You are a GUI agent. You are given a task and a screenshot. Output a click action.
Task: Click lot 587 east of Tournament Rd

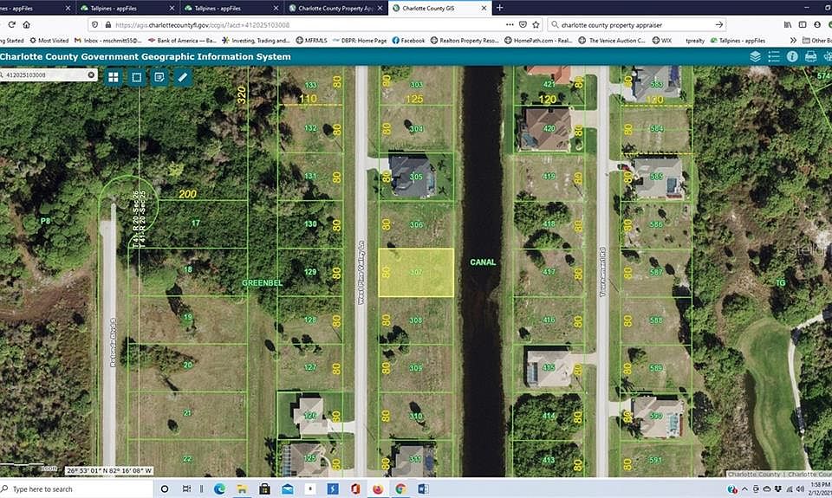656,272
